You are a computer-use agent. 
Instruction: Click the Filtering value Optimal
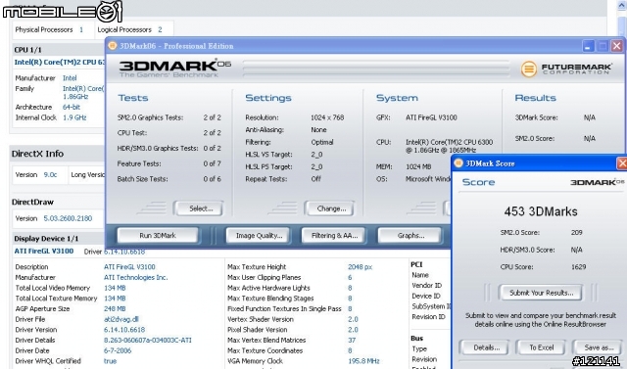pyautogui.click(x=322, y=142)
